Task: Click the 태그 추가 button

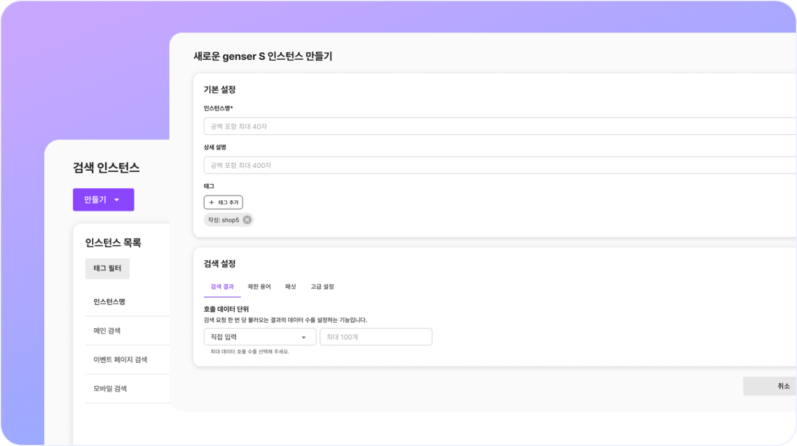Action: (223, 203)
